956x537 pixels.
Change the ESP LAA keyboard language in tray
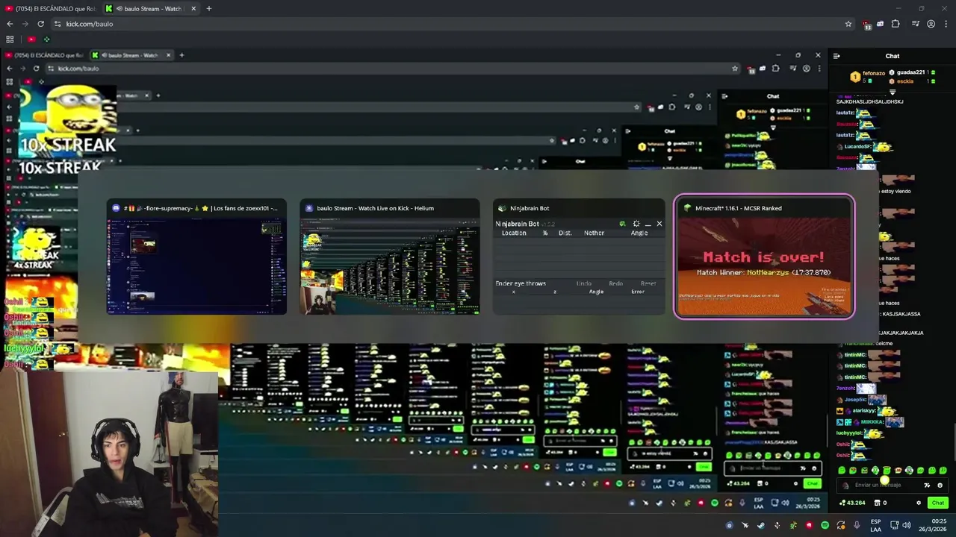(x=875, y=525)
